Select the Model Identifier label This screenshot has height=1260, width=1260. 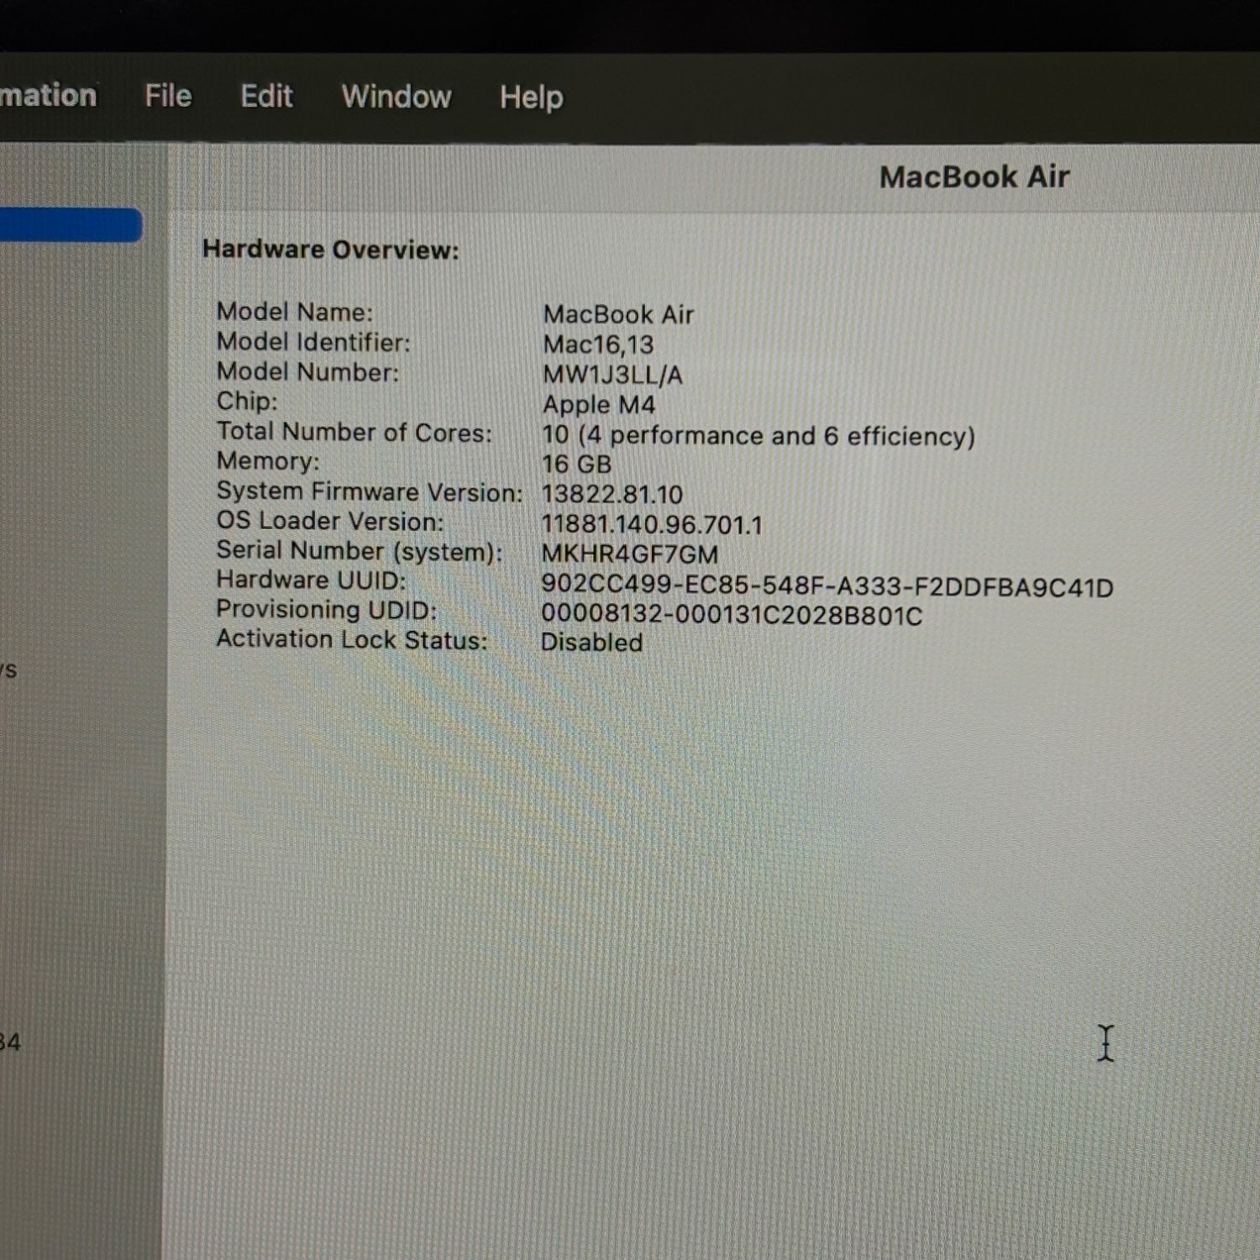point(313,342)
